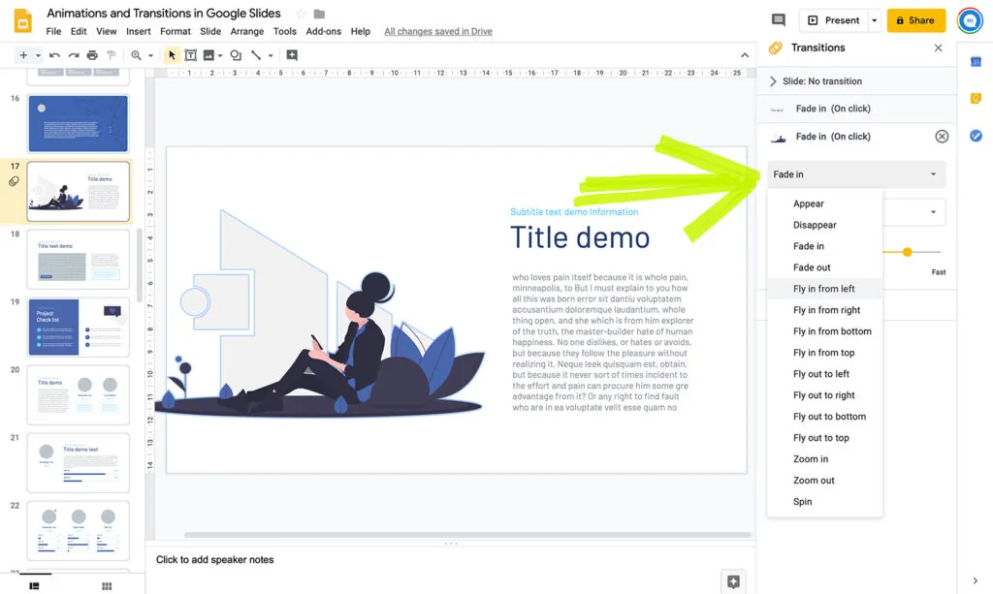Viewport: 993px width, 594px height.
Task: Redo the last action
Action: pyautogui.click(x=74, y=55)
